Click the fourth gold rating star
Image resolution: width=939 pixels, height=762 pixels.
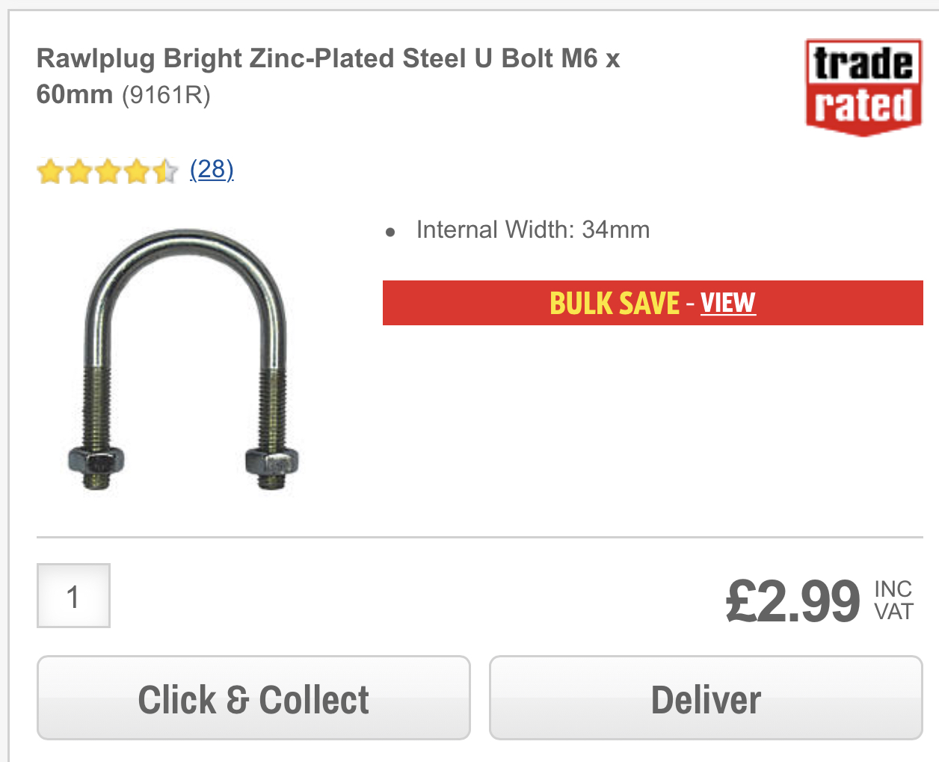coord(137,171)
